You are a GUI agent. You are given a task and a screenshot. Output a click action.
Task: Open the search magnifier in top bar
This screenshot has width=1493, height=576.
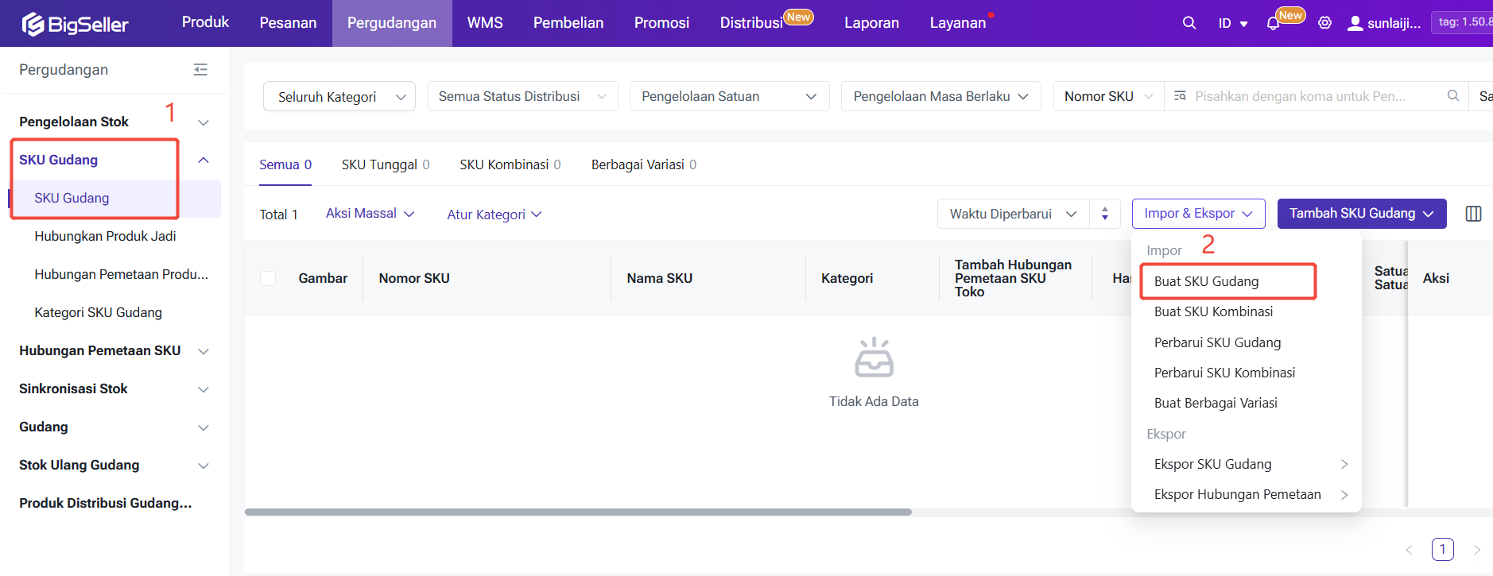tap(1189, 23)
